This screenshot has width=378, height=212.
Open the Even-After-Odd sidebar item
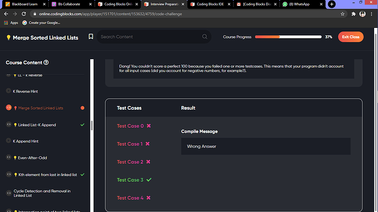(32, 158)
